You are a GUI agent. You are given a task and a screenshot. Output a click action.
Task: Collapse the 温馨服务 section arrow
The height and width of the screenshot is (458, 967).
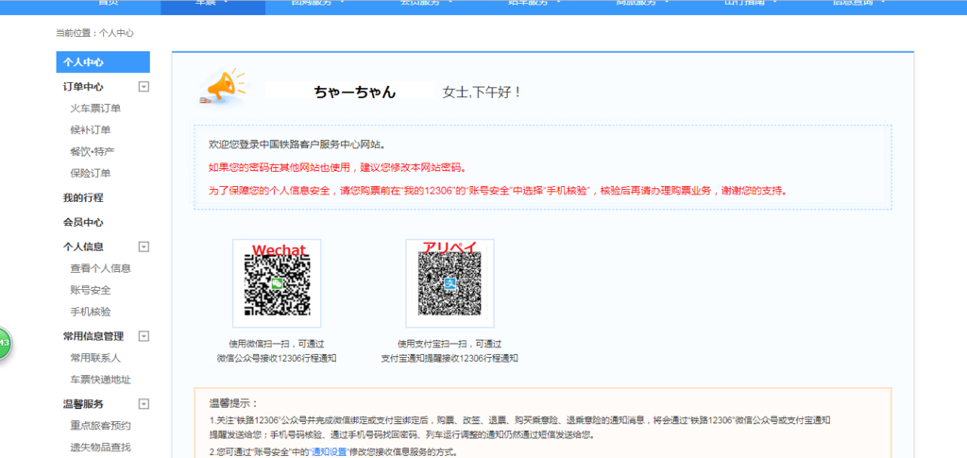pos(144,404)
